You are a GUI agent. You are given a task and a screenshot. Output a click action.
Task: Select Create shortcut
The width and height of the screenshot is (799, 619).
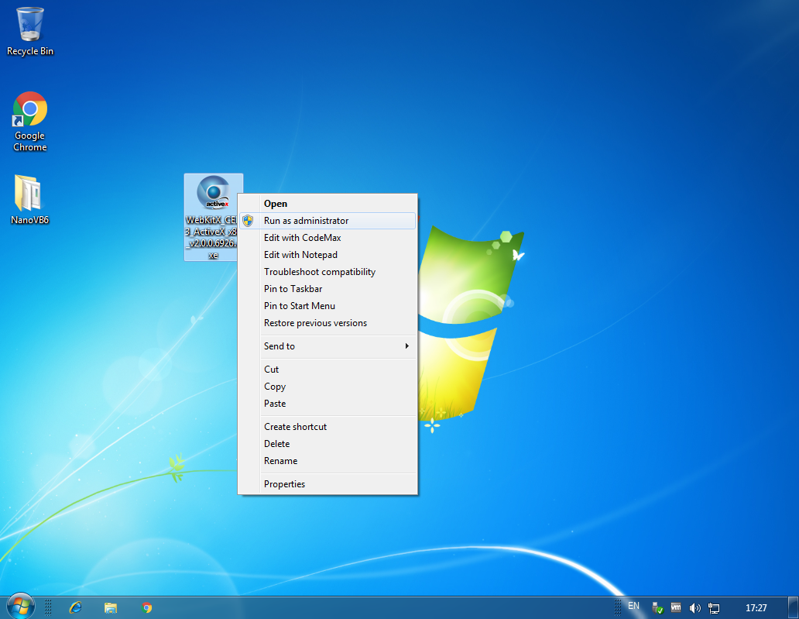pyautogui.click(x=327, y=427)
